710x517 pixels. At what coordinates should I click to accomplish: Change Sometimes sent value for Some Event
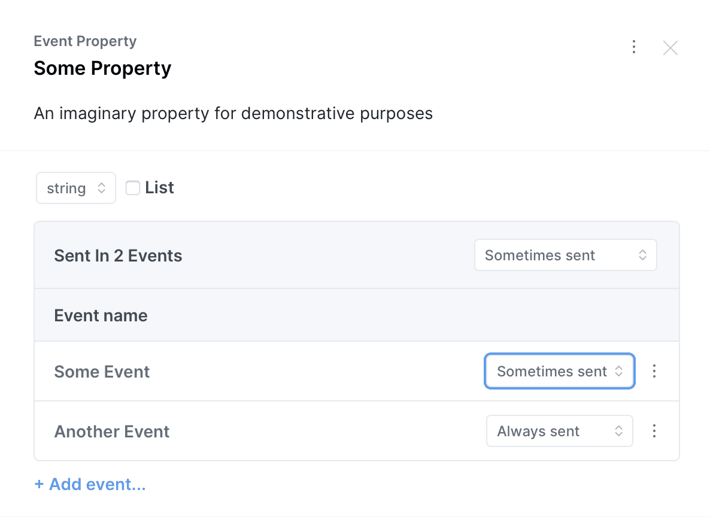click(x=559, y=371)
